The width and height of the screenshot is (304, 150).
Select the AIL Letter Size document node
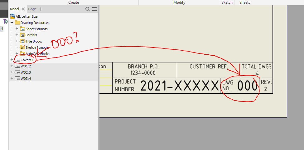[27, 16]
